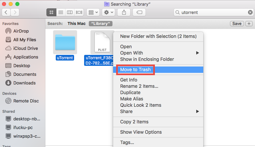Add search criteria with plus button
This screenshot has width=255, height=147.
pyautogui.click(x=249, y=24)
